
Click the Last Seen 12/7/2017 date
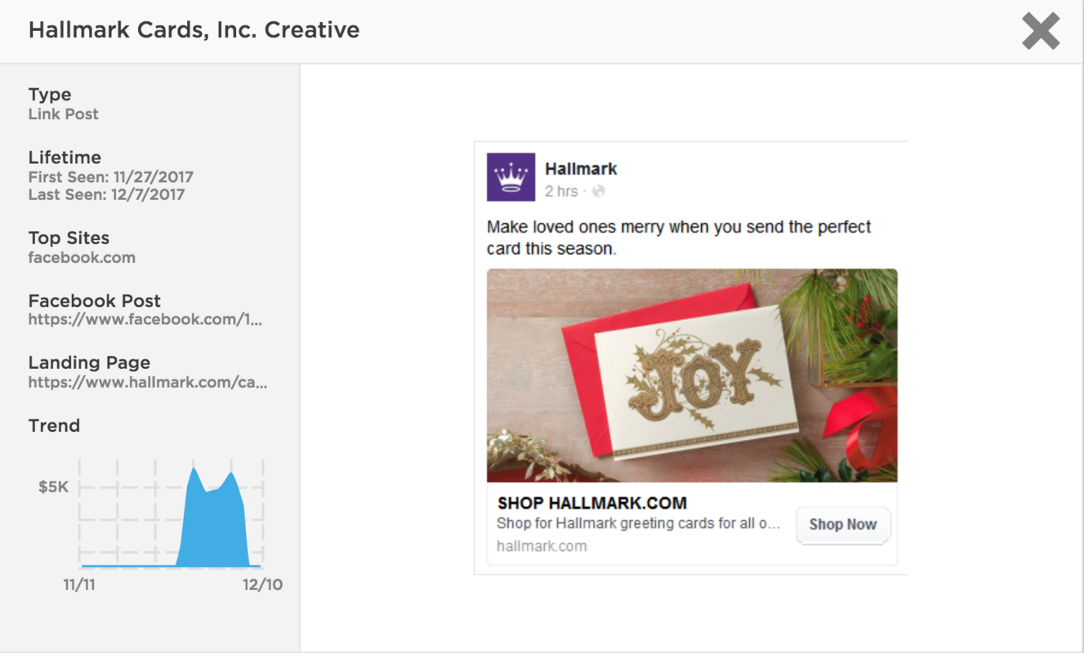(105, 194)
